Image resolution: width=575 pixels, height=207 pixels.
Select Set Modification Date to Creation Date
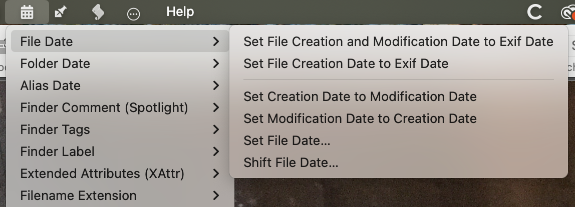point(360,118)
